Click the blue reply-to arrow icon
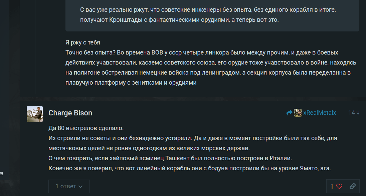Viewport: 366px width, 196px height. [290, 113]
